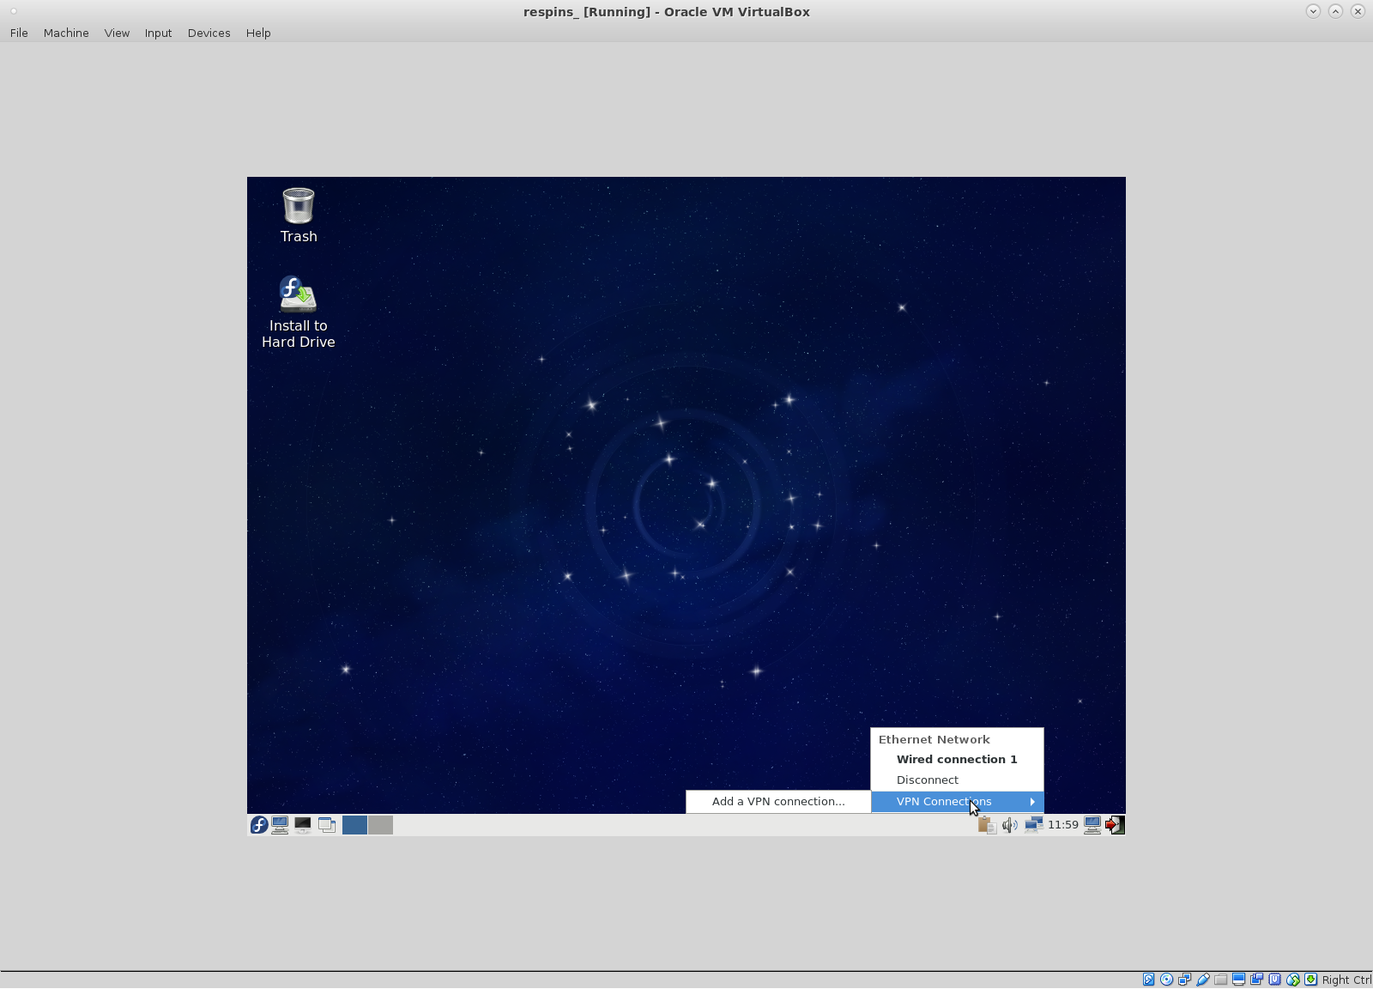Open the clipboard manager tray icon
This screenshot has width=1373, height=989.
point(987,825)
